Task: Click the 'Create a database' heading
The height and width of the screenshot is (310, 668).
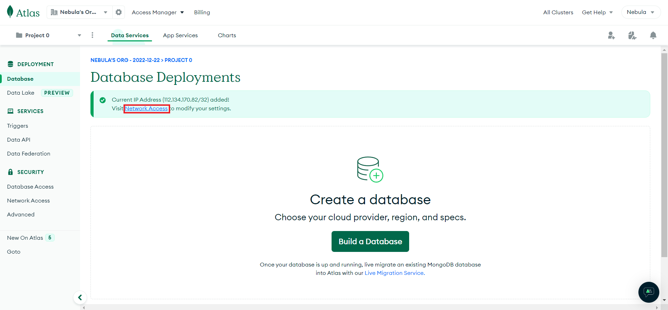Action: point(370,200)
